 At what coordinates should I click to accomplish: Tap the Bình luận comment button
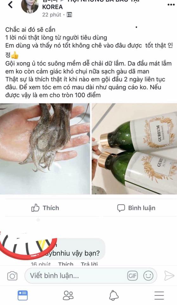[136, 208]
